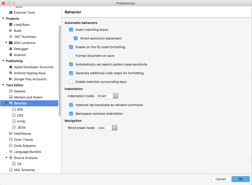Confirm preferences with the OK button
This screenshot has width=252, height=185.
[241, 179]
